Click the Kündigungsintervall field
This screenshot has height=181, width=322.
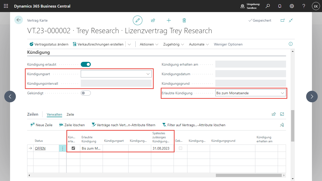coord(116,83)
